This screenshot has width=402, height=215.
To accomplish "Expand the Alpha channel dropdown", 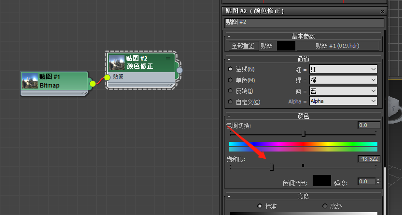I will click(343, 101).
